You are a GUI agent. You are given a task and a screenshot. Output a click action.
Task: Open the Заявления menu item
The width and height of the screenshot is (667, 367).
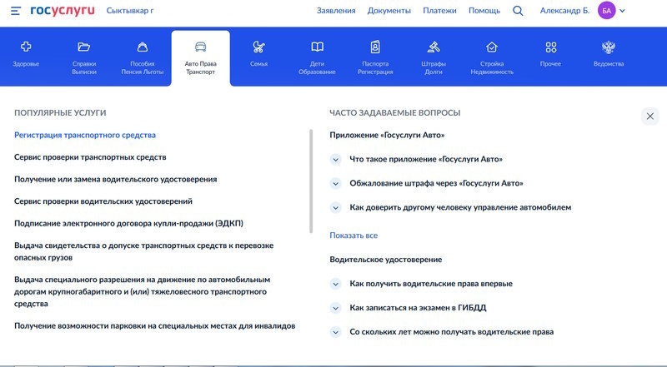(336, 11)
